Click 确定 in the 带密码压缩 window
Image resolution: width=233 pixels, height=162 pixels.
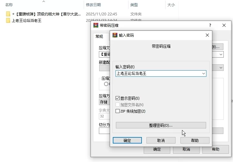pos(157,149)
